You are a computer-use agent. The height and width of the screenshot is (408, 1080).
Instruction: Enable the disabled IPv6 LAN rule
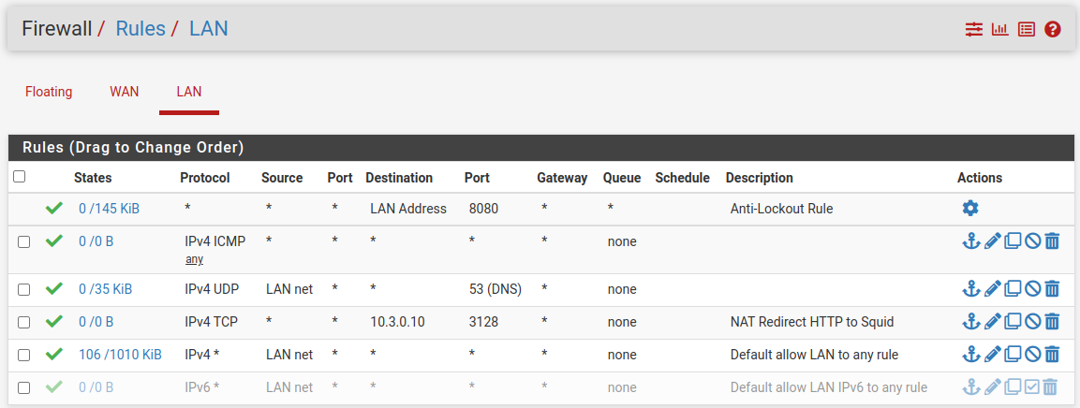[x=1031, y=386]
